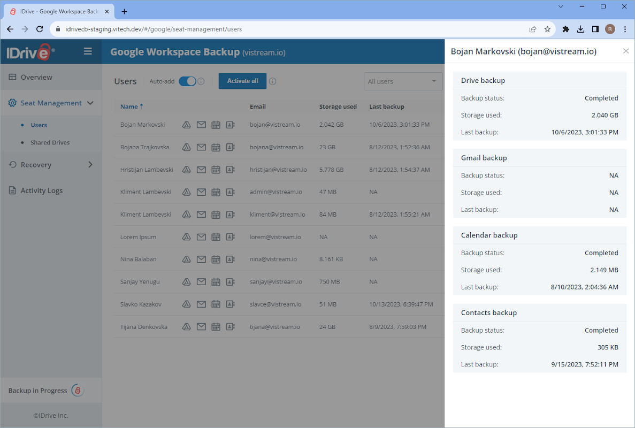Click Contacts backup 305 KB value
The image size is (635, 428).
pos(608,347)
